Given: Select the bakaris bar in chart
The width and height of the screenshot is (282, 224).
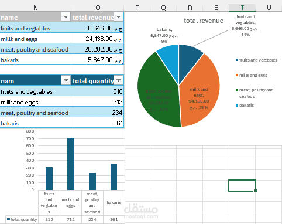Looking at the screenshot, I should coord(114,177).
